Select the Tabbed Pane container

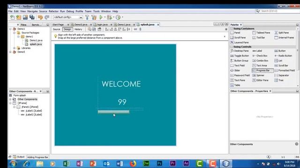coord(261,33)
